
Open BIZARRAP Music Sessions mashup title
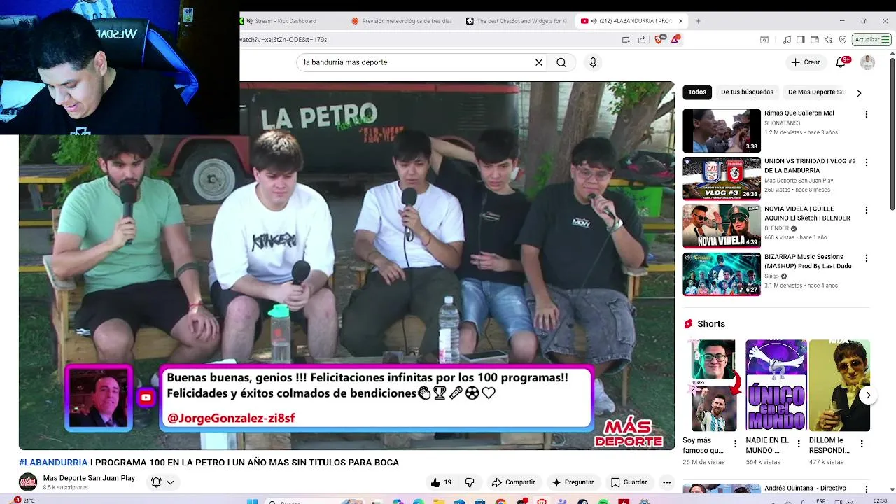click(x=808, y=261)
